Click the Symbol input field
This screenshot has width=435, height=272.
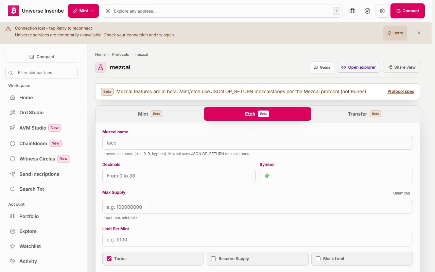(336, 175)
